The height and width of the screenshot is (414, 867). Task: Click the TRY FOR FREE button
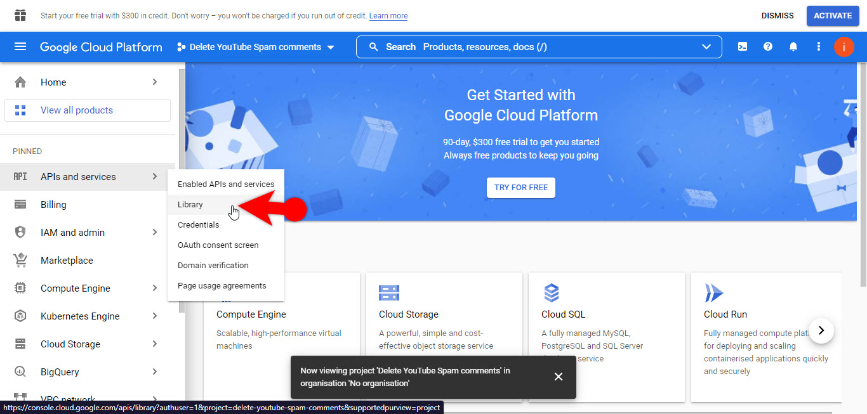[521, 188]
